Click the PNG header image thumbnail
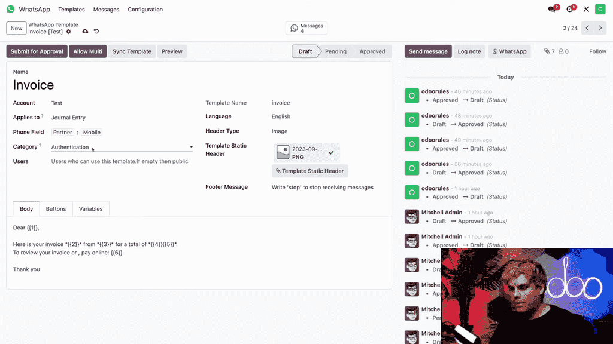 point(283,153)
